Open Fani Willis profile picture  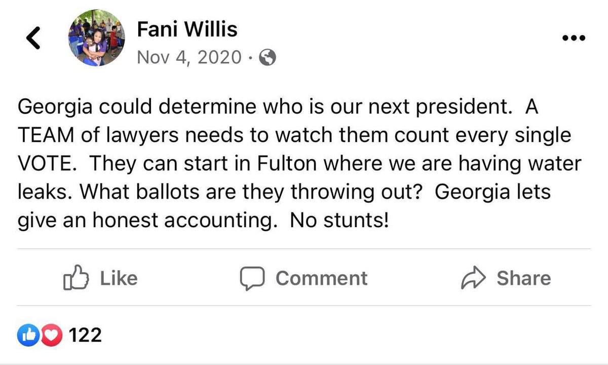[x=96, y=38]
